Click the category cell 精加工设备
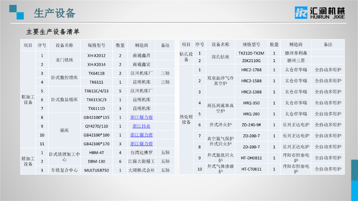Viewport: 358px width, 201px height. point(28,161)
